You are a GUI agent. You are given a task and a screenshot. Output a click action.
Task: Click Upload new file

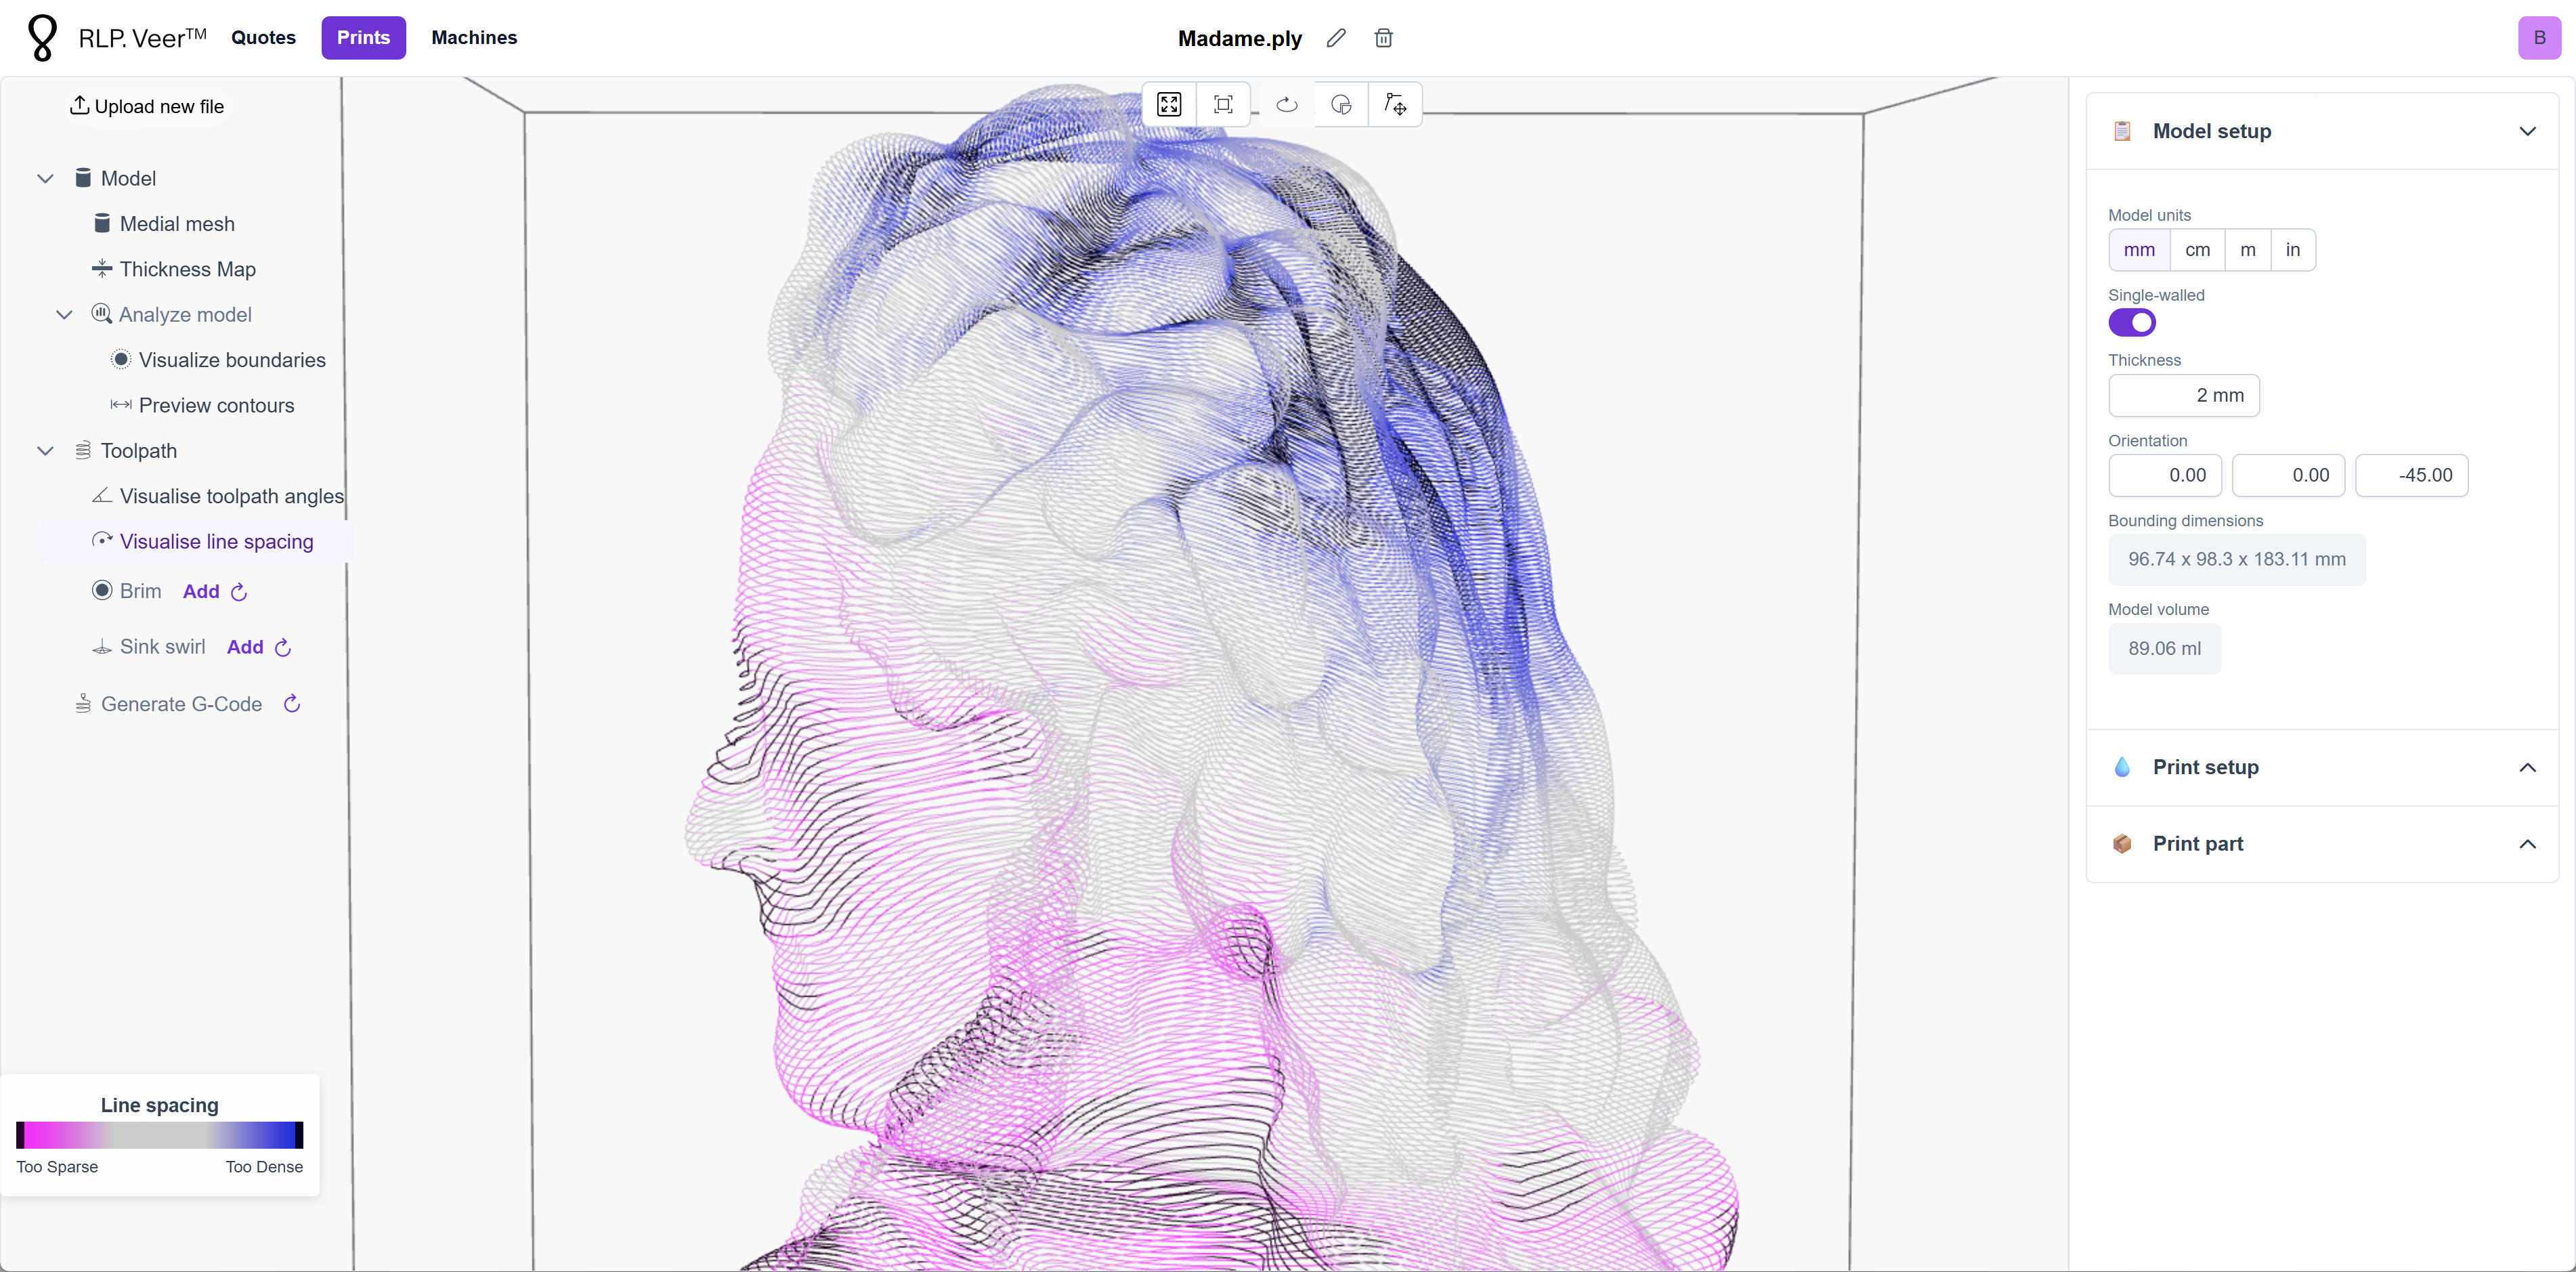tap(147, 106)
